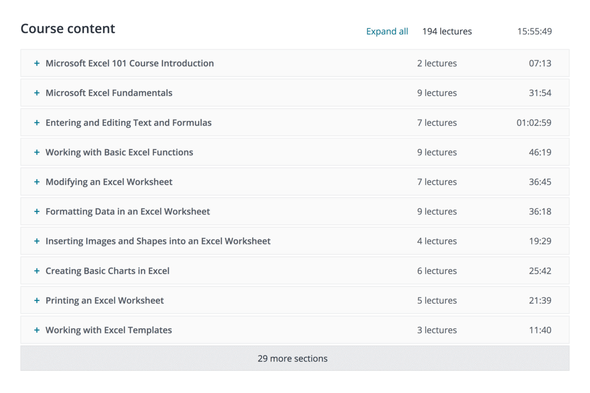This screenshot has height=393, width=590.
Task: Open Microsoft Excel 101 Course Introduction title
Action: coord(130,63)
